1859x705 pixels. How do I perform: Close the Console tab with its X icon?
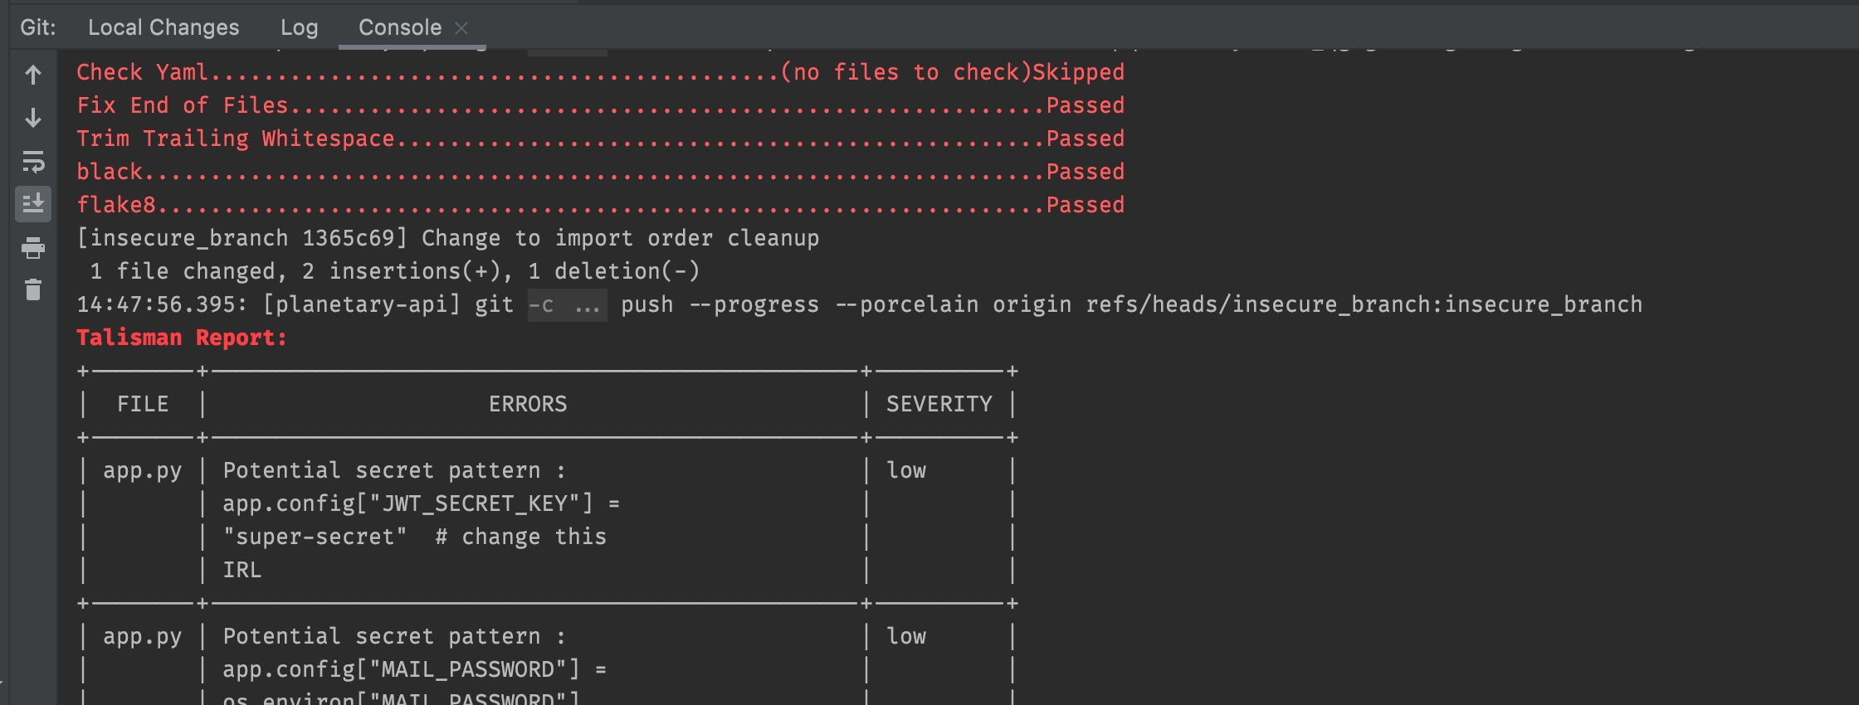coord(461,27)
